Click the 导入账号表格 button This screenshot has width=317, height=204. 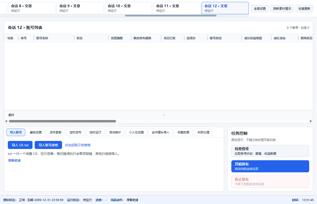pyautogui.click(x=48, y=145)
